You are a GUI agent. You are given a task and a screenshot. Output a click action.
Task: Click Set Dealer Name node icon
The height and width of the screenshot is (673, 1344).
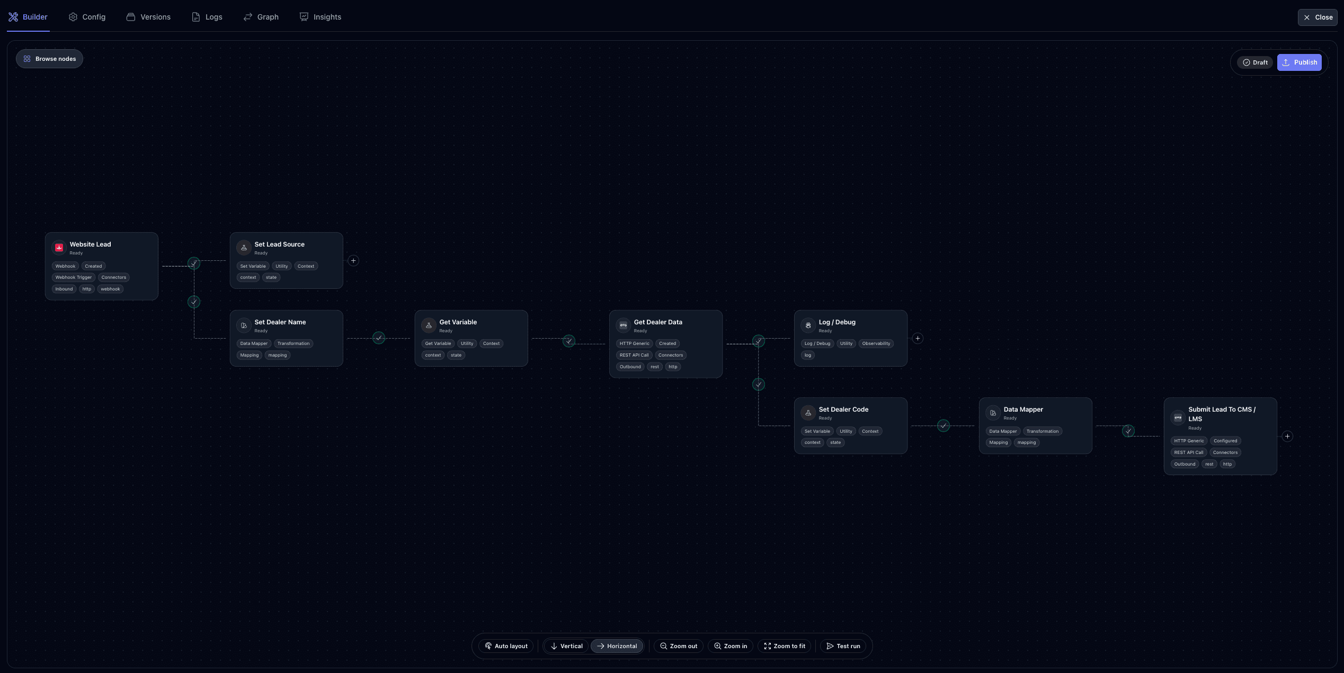(x=244, y=325)
